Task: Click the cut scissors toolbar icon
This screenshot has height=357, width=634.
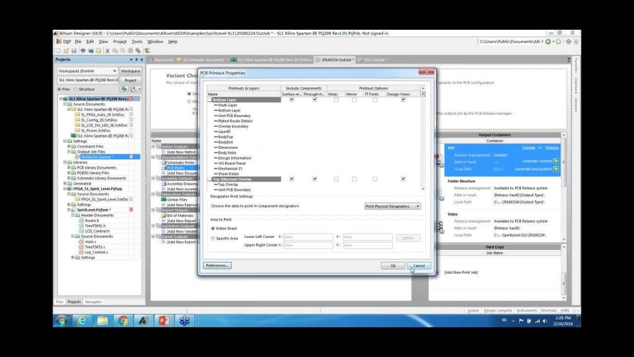Action: point(107,51)
